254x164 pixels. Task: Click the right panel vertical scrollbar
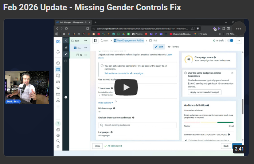pos(242,106)
